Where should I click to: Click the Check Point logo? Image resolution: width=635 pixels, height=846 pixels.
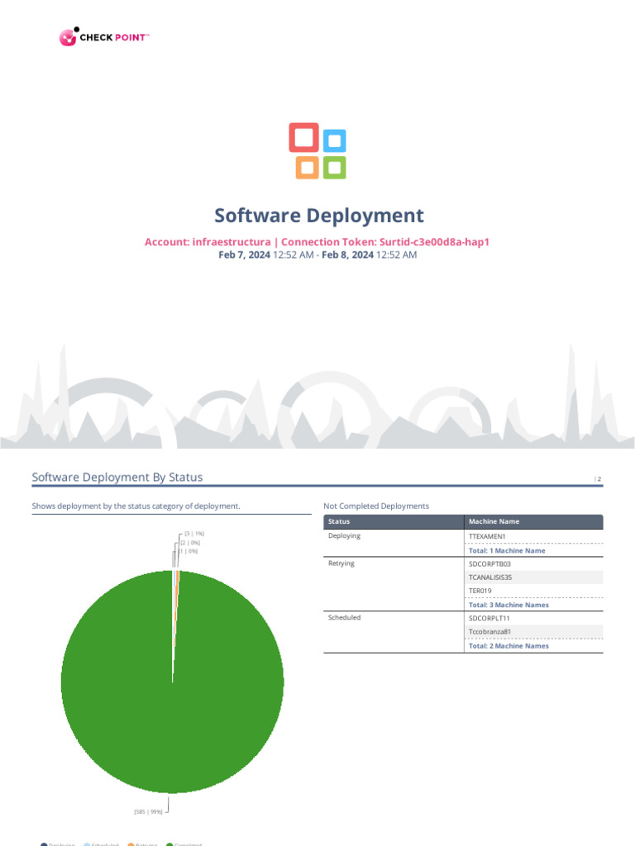[104, 36]
